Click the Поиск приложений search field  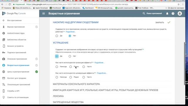pos(154,14)
